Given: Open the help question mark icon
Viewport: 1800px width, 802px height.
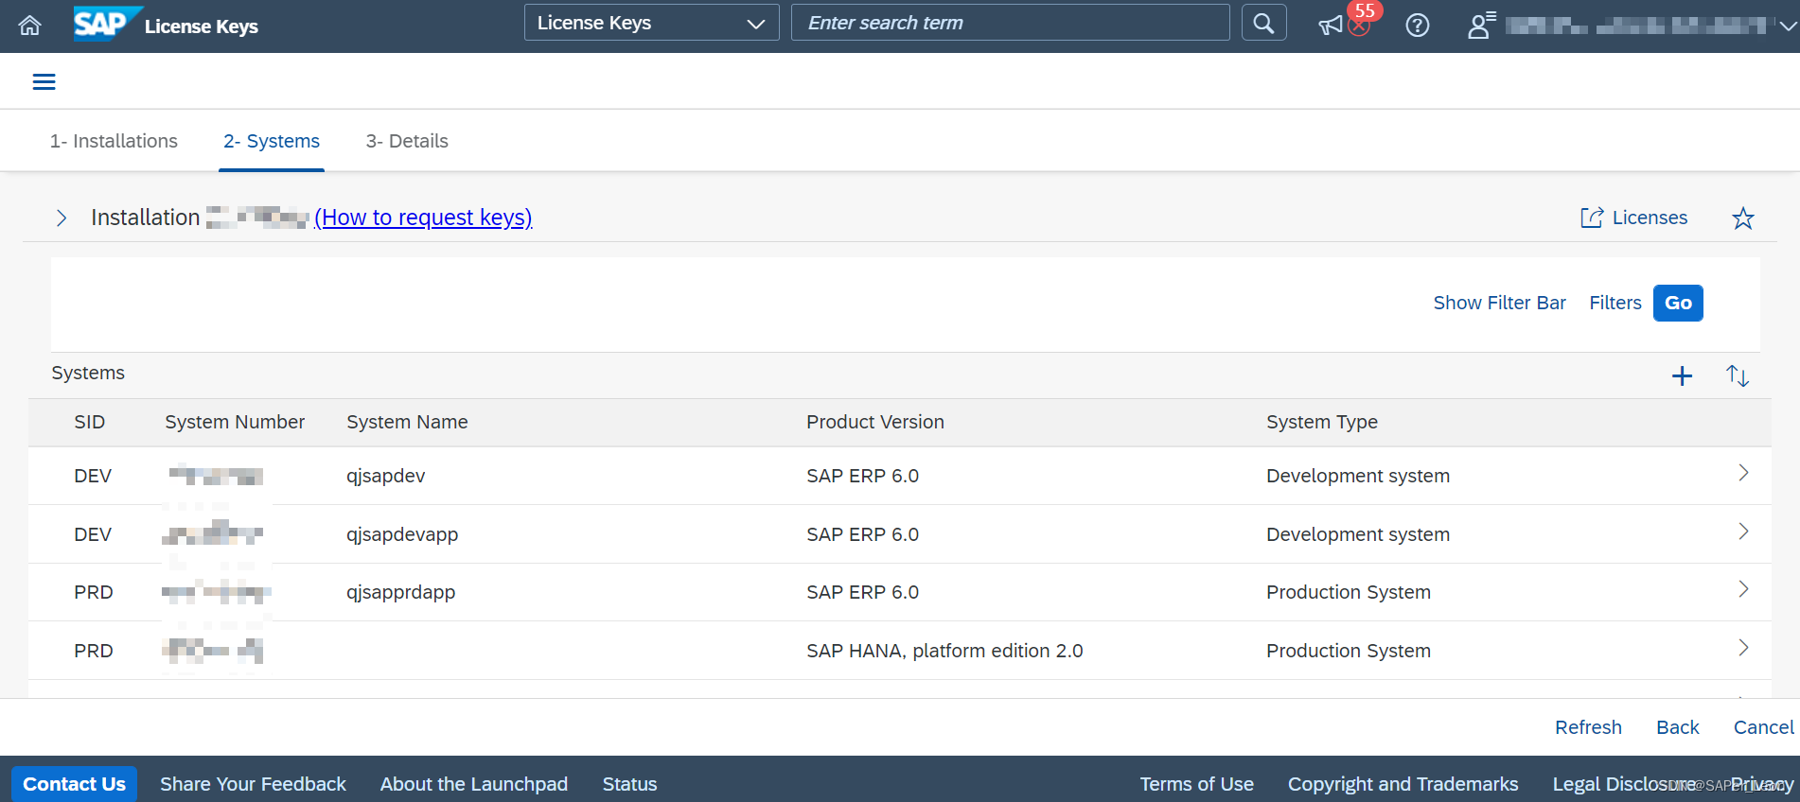Looking at the screenshot, I should (1417, 26).
